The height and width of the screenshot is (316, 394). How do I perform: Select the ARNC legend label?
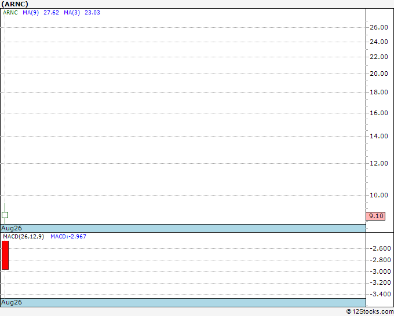10,13
